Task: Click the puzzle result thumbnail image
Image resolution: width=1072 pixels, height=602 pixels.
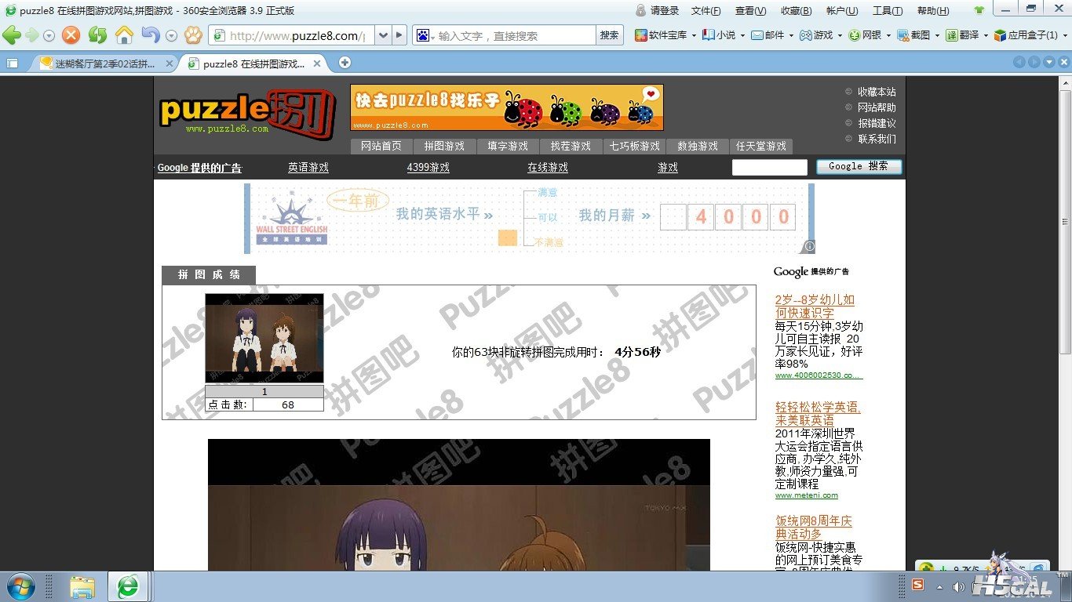Action: [x=264, y=339]
